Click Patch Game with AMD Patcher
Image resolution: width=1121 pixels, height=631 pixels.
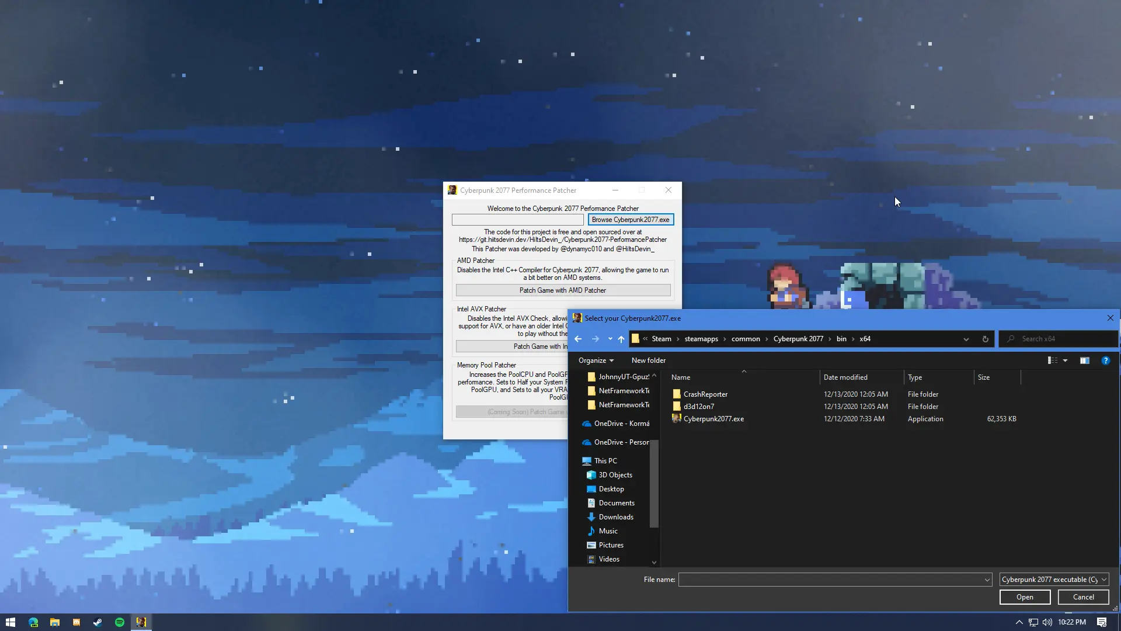563,290
